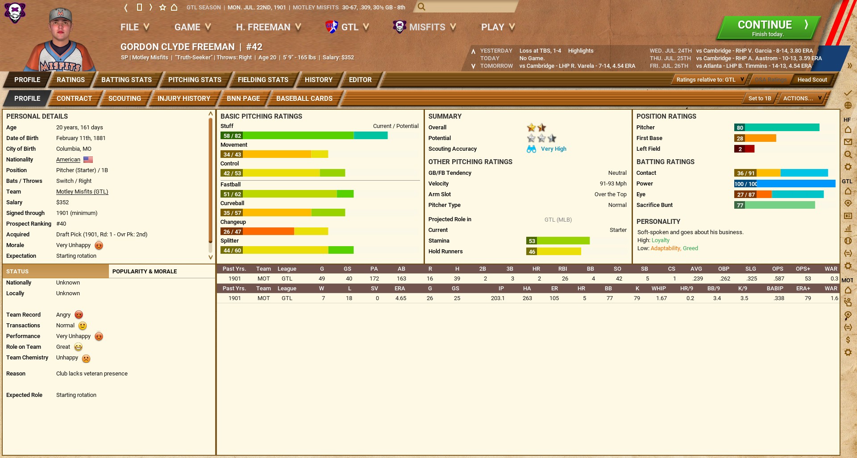Click the scouting magnifier icon under MOT
857x458 pixels.
(848, 315)
